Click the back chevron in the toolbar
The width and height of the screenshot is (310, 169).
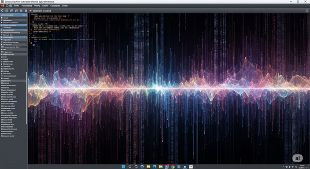click(x=2, y=11)
